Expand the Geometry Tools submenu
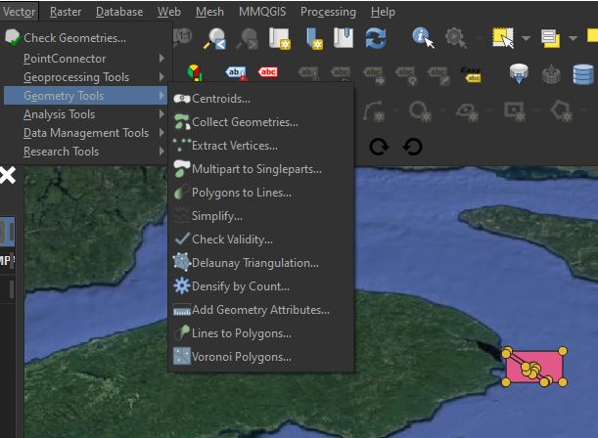Viewport: 598px width, 438px height. (85, 96)
